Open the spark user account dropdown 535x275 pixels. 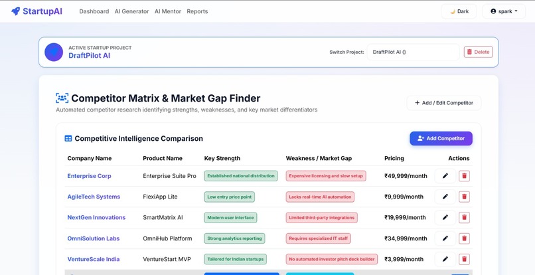[504, 11]
